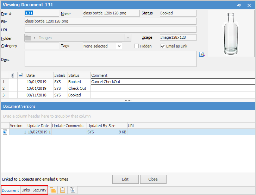Toggle the Hidden checkbox
Image resolution: width=256 pixels, height=195 pixels.
[x=137, y=46]
